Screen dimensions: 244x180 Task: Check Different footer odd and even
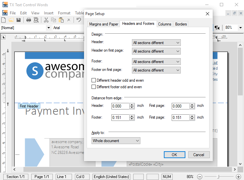pyautogui.click(x=93, y=87)
